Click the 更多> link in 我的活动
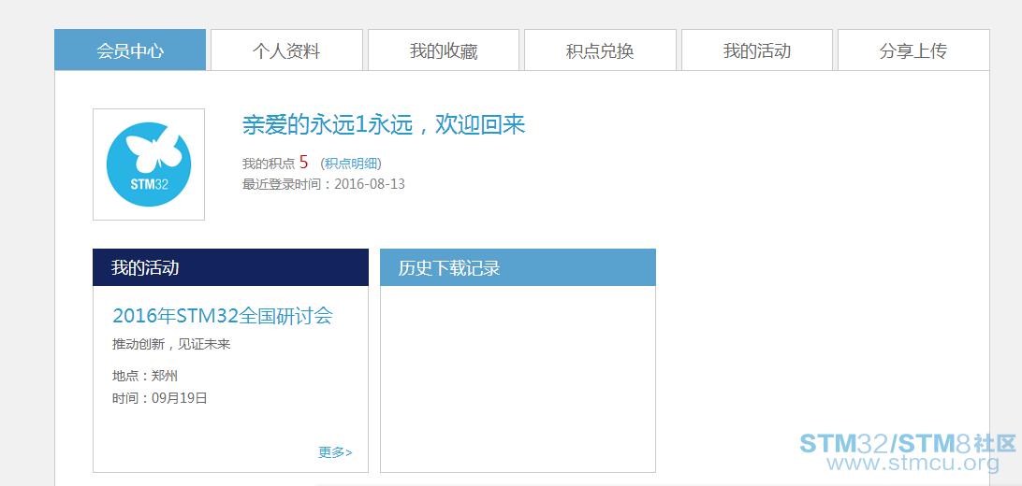The width and height of the screenshot is (1022, 486). [x=336, y=452]
